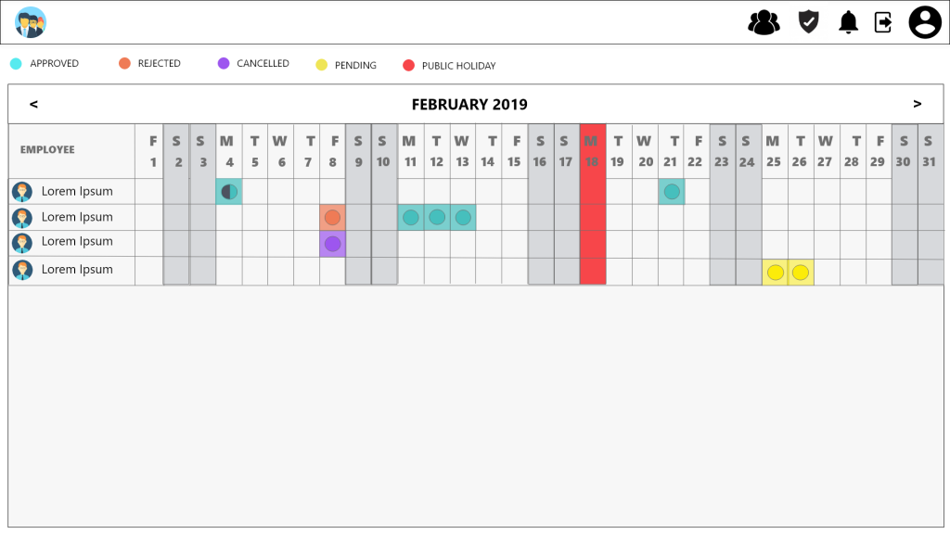The image size is (950, 534).
Task: Click the logout door icon
Action: pos(883,23)
